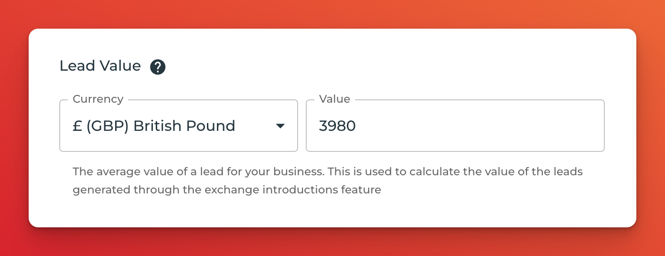Image resolution: width=665 pixels, height=256 pixels.
Task: Open the Currency dropdown
Action: [179, 126]
